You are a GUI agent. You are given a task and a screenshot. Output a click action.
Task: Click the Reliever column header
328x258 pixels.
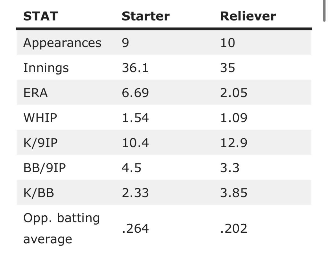pos(248,16)
